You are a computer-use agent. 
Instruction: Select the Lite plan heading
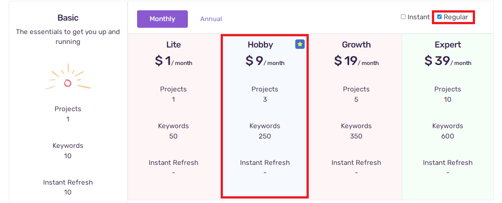pos(173,45)
